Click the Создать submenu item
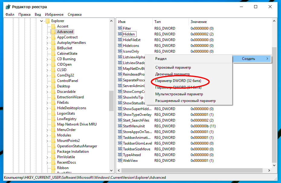Viewport: 281px width, 183px height. (x=251, y=59)
